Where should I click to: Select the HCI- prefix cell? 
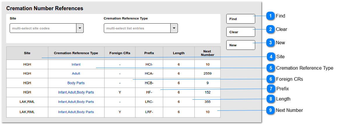tap(149, 64)
